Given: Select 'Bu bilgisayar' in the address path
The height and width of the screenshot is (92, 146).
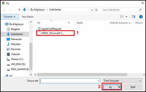Looking at the screenshot, I should pos(38,10).
